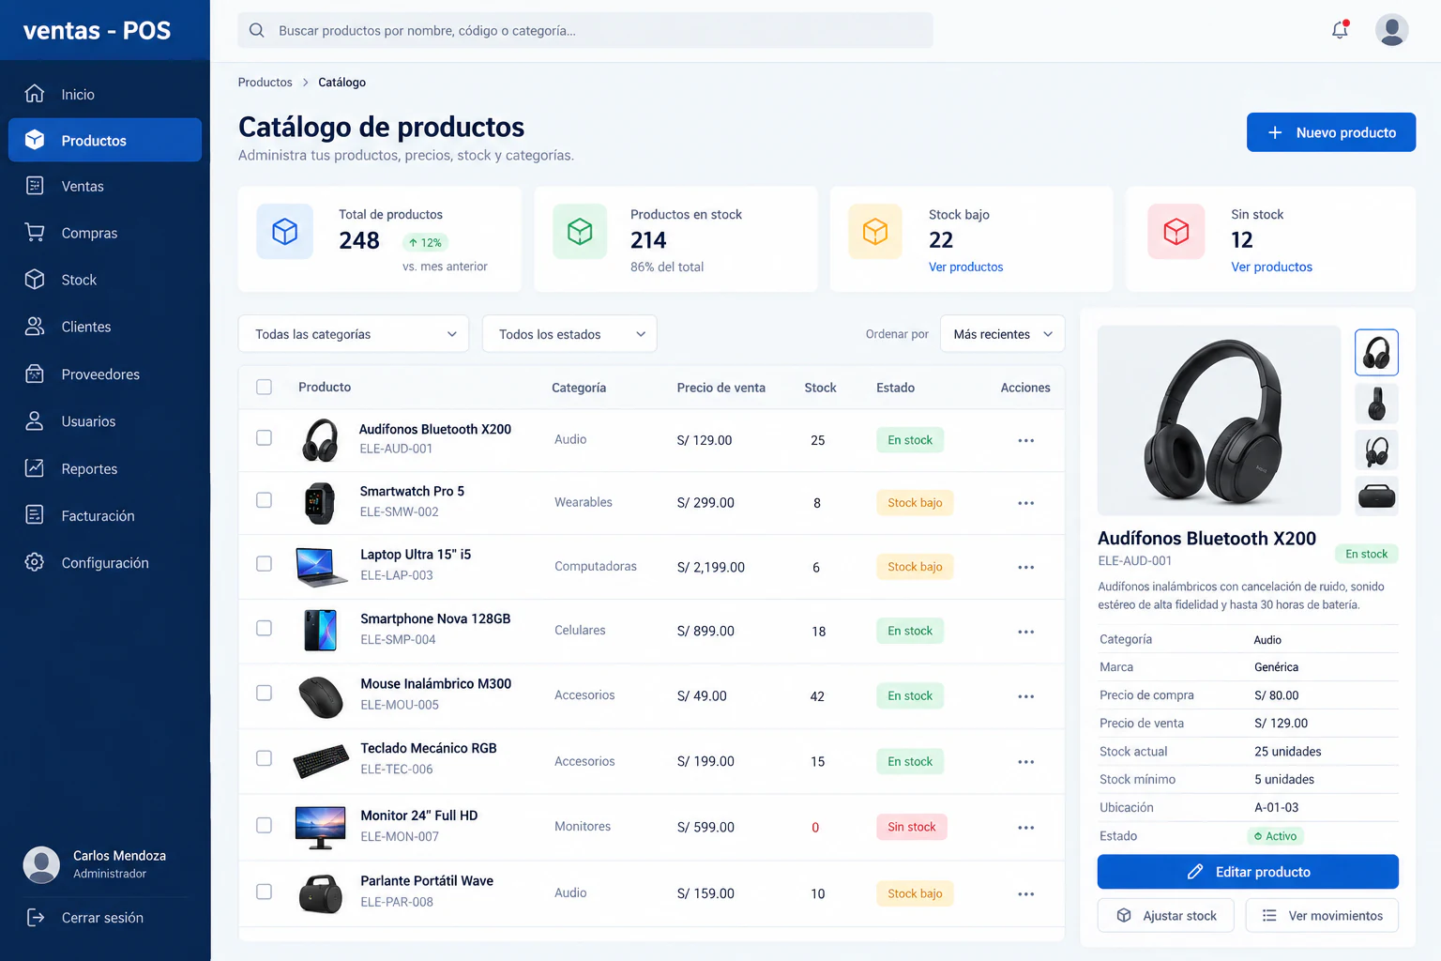1441x961 pixels.
Task: Open the Todas las categorías dropdown
Action: 354,334
